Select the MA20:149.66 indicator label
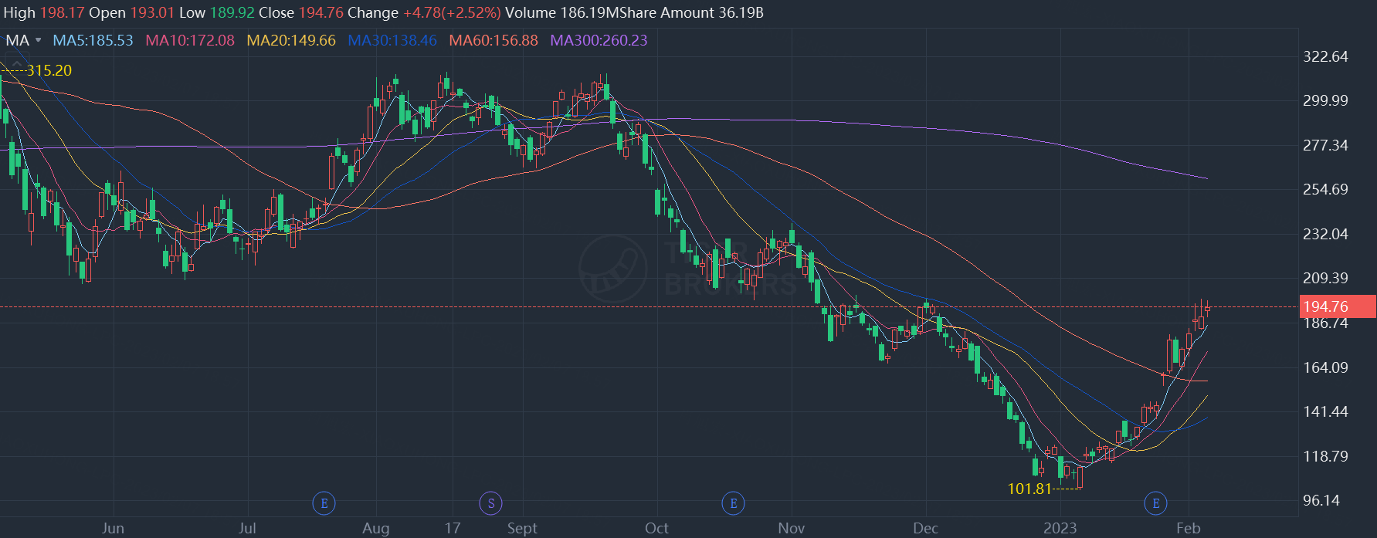 tap(291, 41)
